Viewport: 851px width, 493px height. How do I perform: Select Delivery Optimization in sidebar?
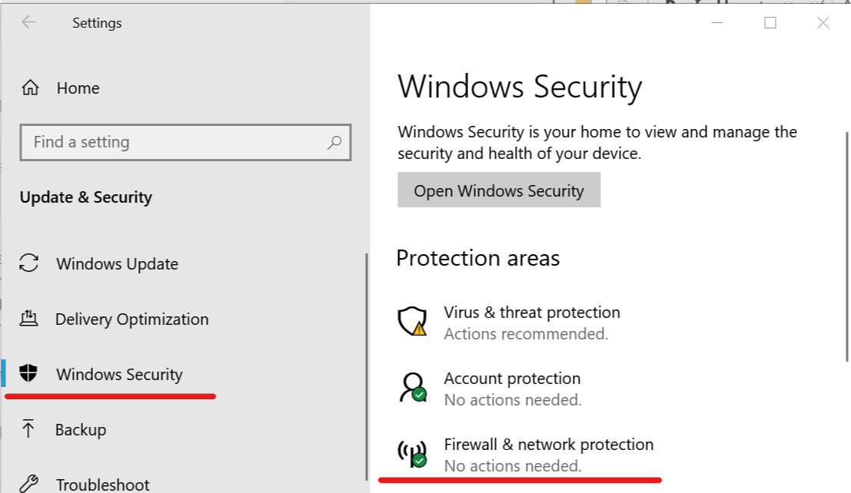132,319
